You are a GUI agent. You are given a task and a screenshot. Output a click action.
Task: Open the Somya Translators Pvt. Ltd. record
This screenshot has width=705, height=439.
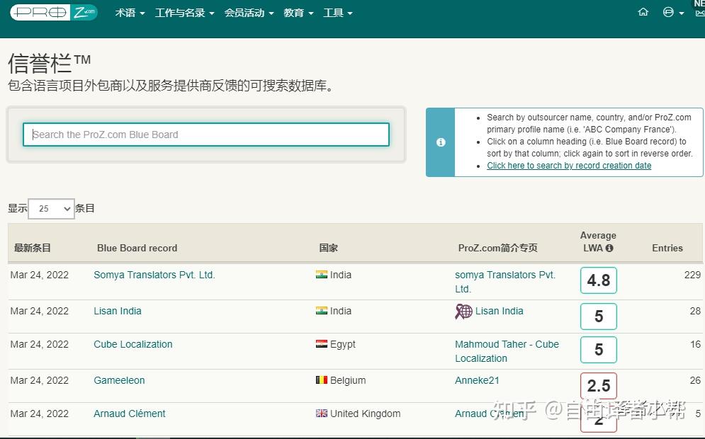[x=154, y=275]
